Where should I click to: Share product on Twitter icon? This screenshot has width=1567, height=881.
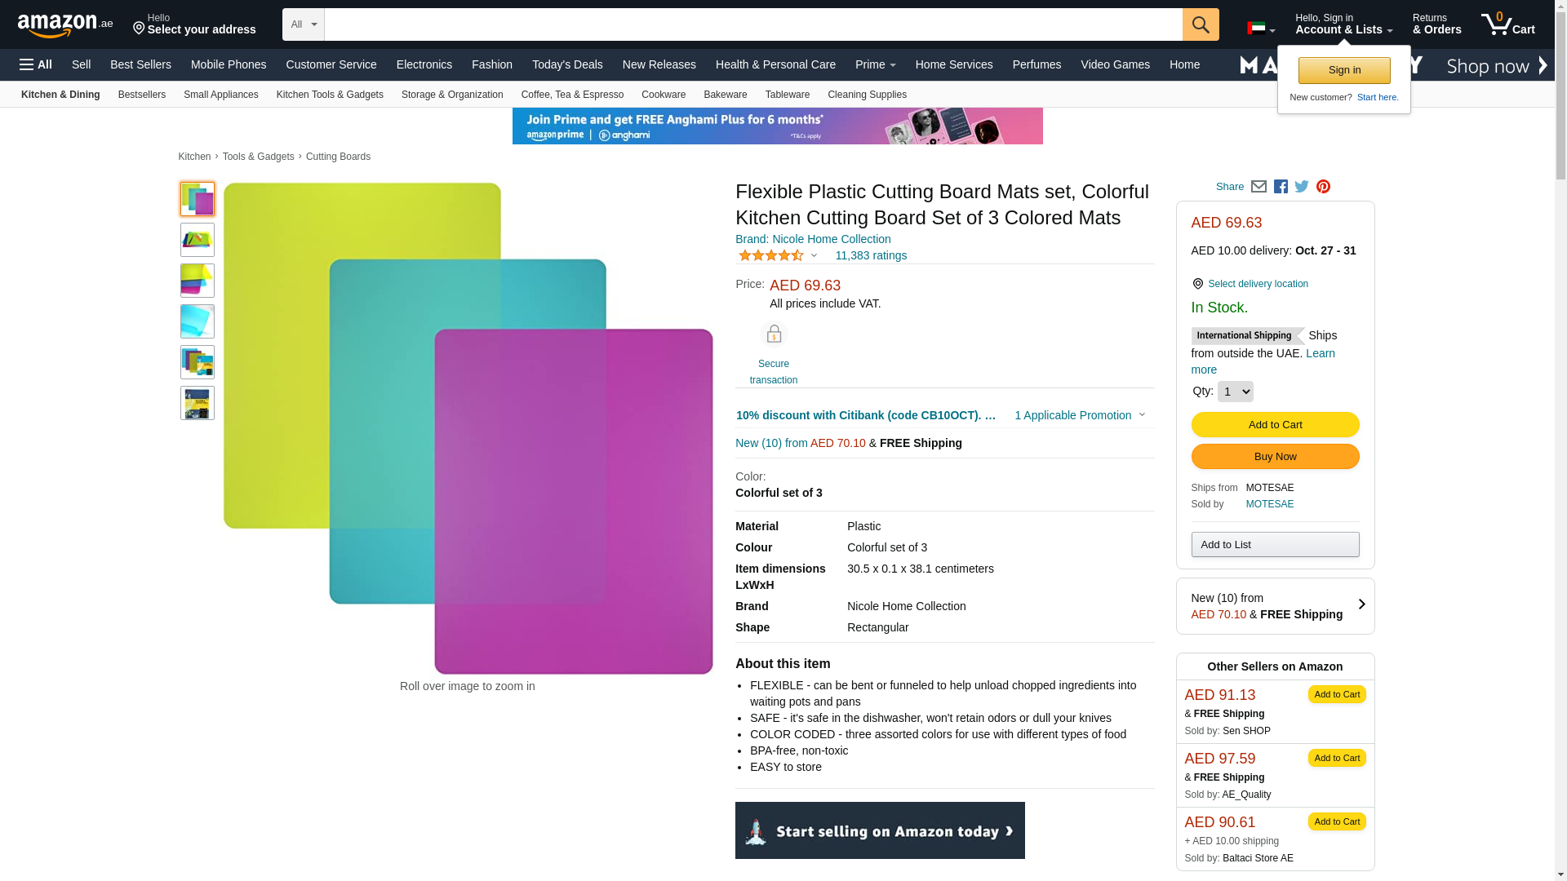(x=1302, y=187)
